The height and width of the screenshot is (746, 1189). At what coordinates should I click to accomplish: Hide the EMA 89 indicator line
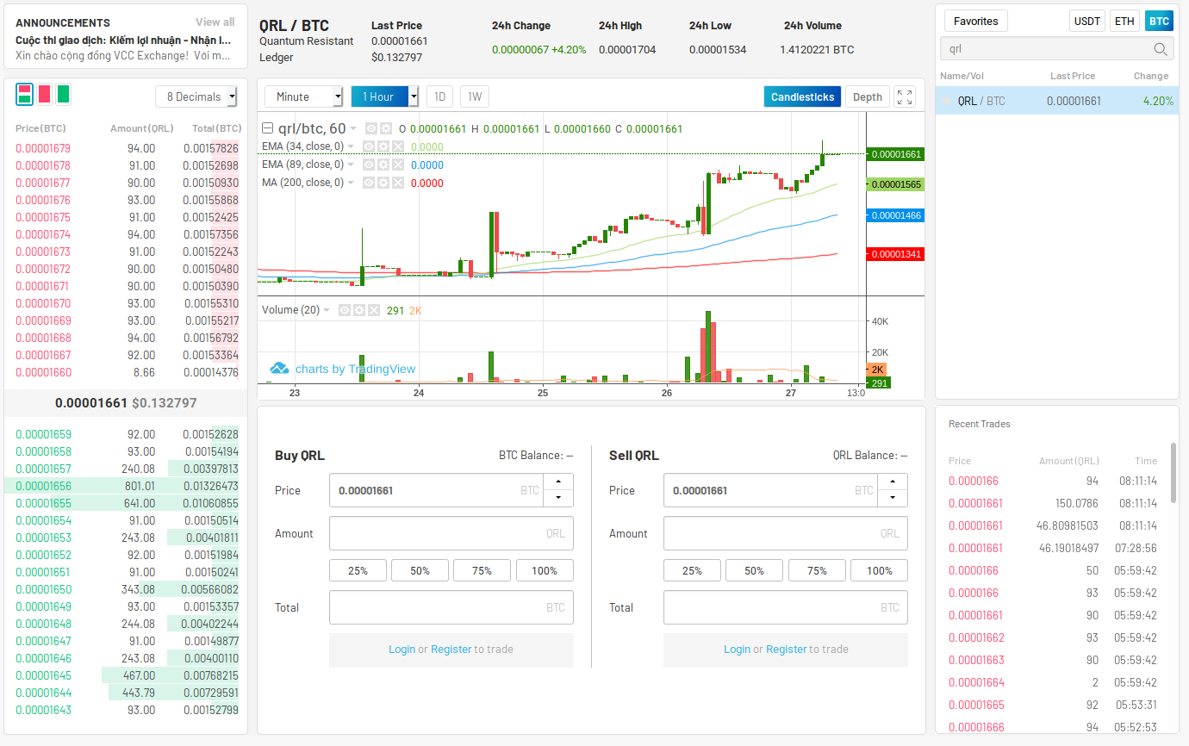point(369,165)
